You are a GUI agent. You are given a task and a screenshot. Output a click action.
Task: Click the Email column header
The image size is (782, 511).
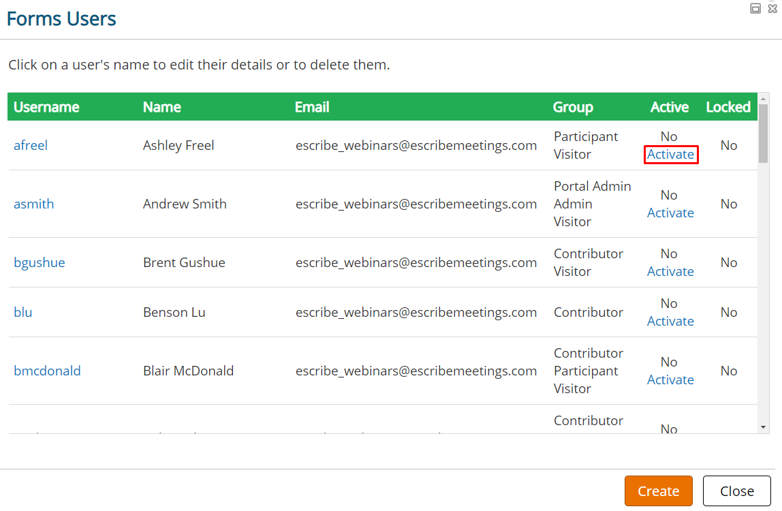312,107
